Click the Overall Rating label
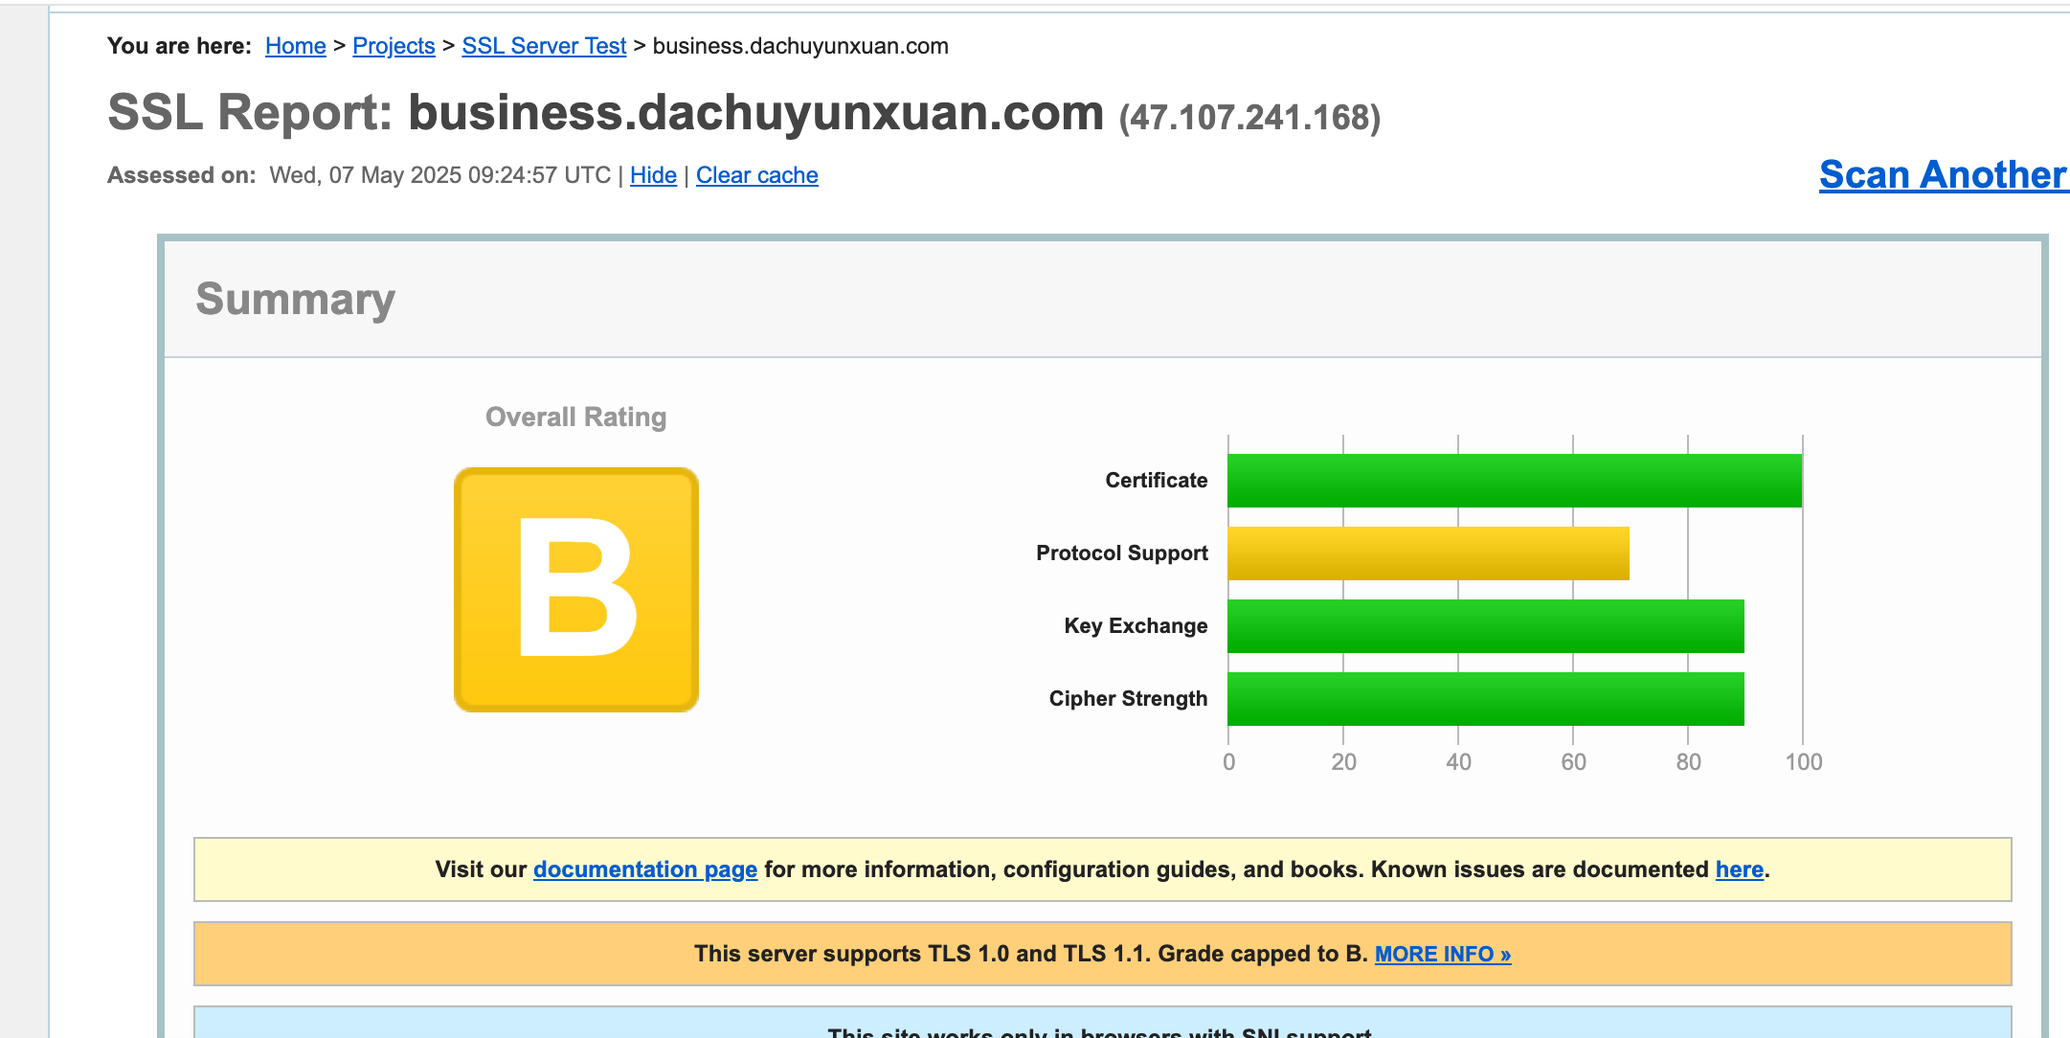Screen dimensions: 2070x1038 click(575, 417)
